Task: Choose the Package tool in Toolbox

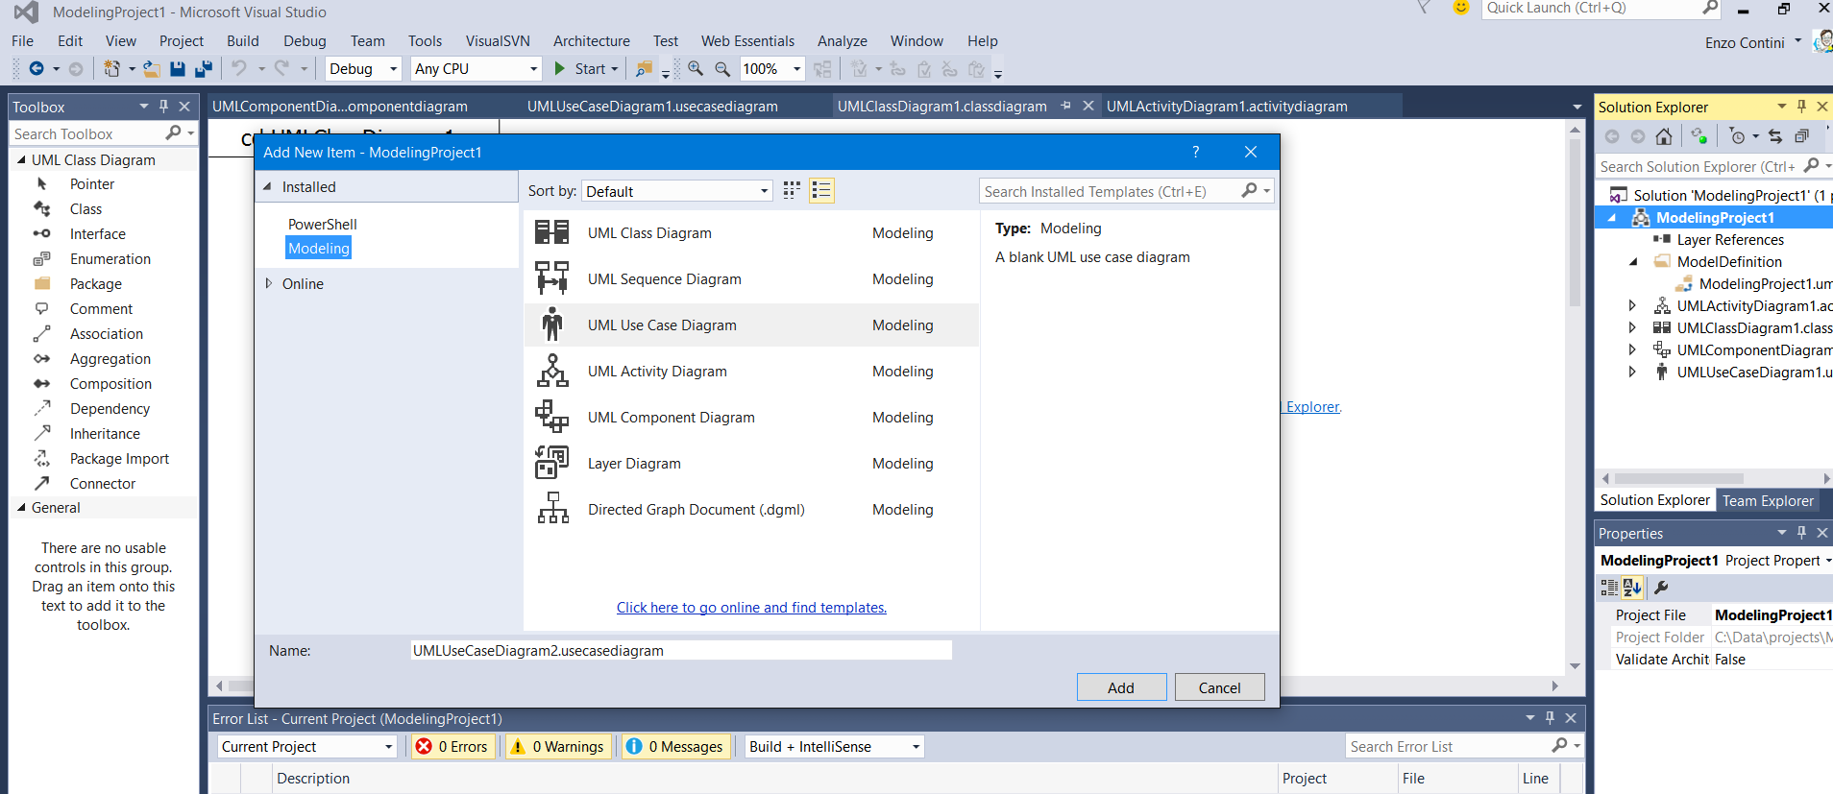Action: (95, 284)
